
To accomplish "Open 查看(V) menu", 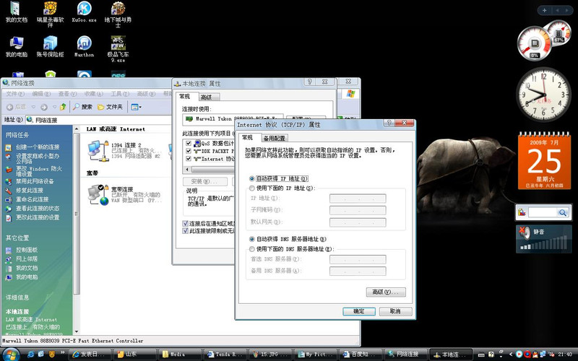I will [67, 94].
